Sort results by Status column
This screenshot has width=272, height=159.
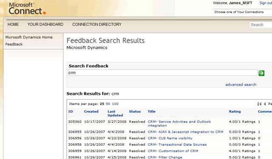point(135,112)
